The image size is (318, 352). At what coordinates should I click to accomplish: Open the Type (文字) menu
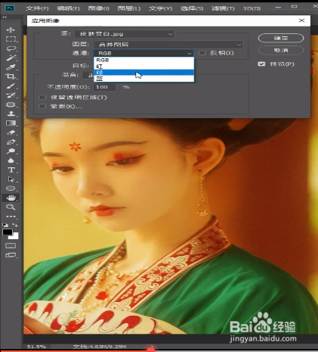click(160, 8)
